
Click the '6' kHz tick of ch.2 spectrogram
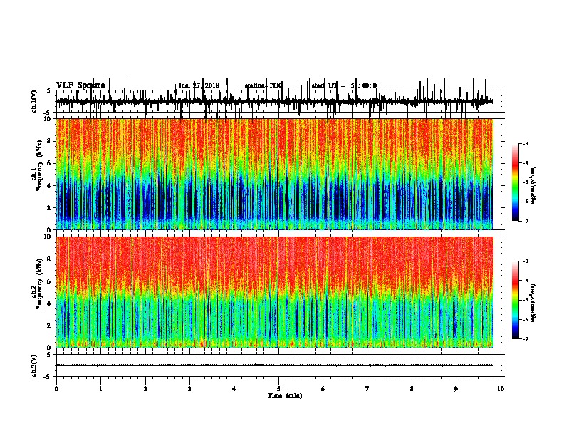coord(50,281)
